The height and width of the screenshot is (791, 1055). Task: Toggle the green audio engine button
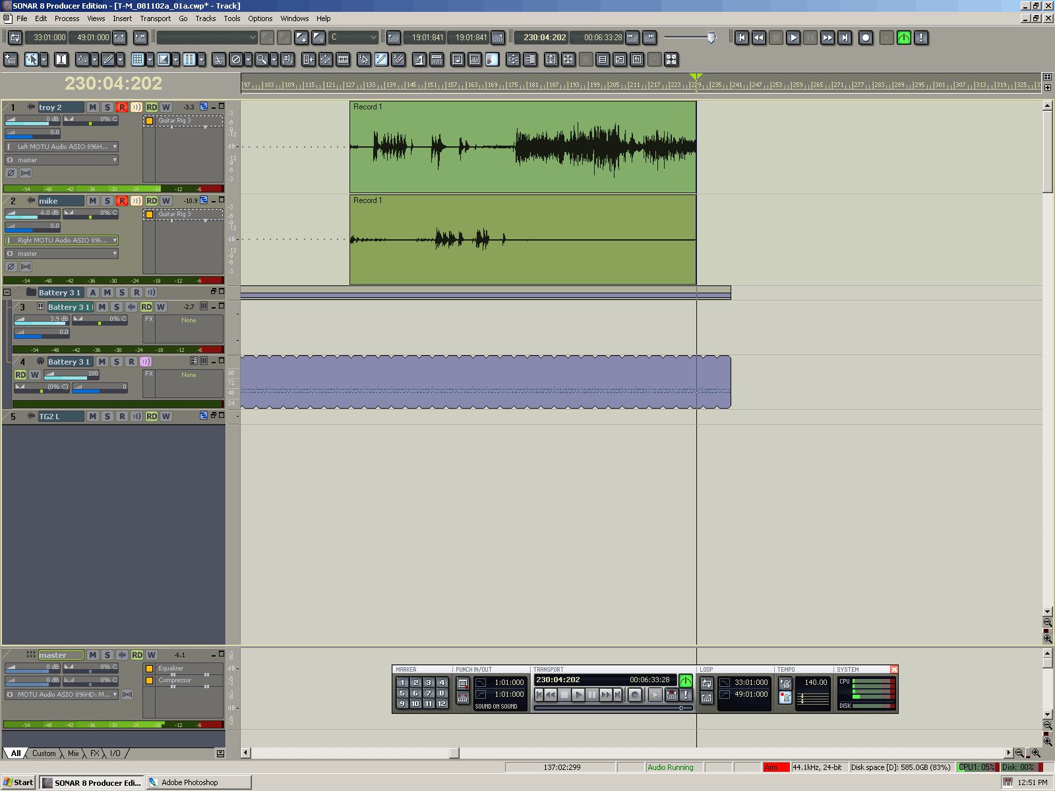(x=904, y=38)
